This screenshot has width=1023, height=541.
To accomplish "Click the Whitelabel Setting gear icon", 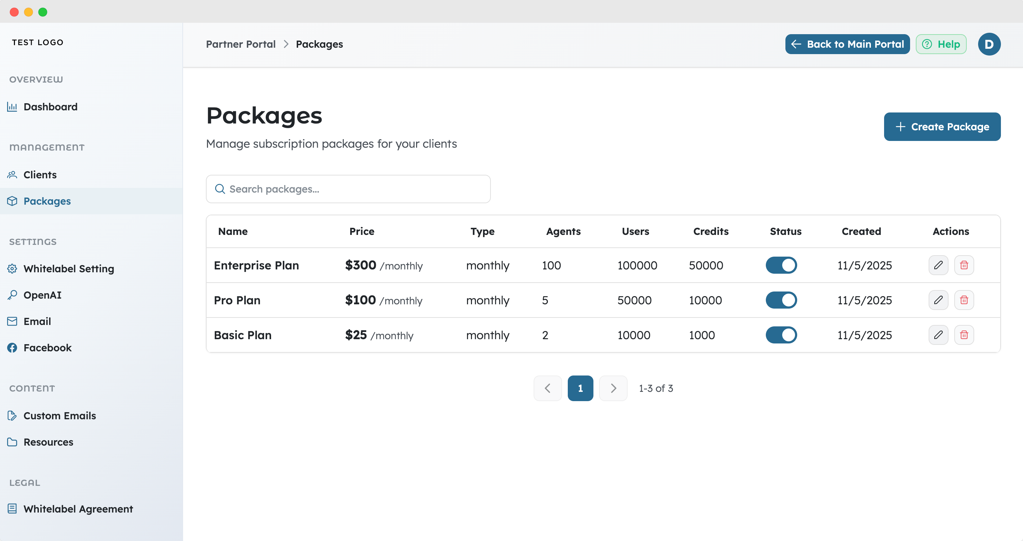I will coord(12,269).
